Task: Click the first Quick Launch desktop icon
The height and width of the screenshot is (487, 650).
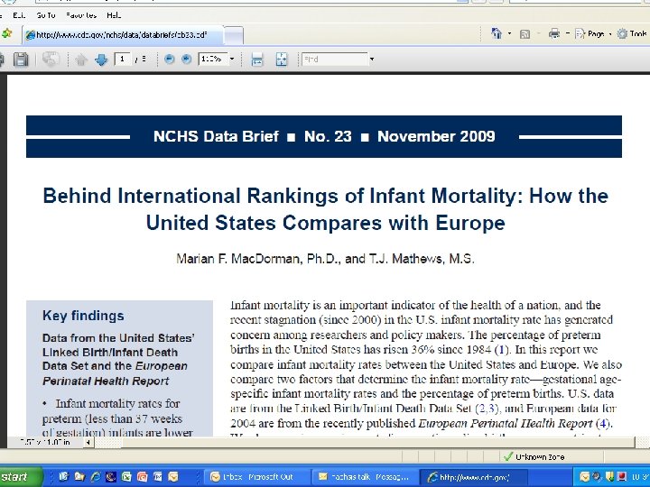Action: pos(63,477)
